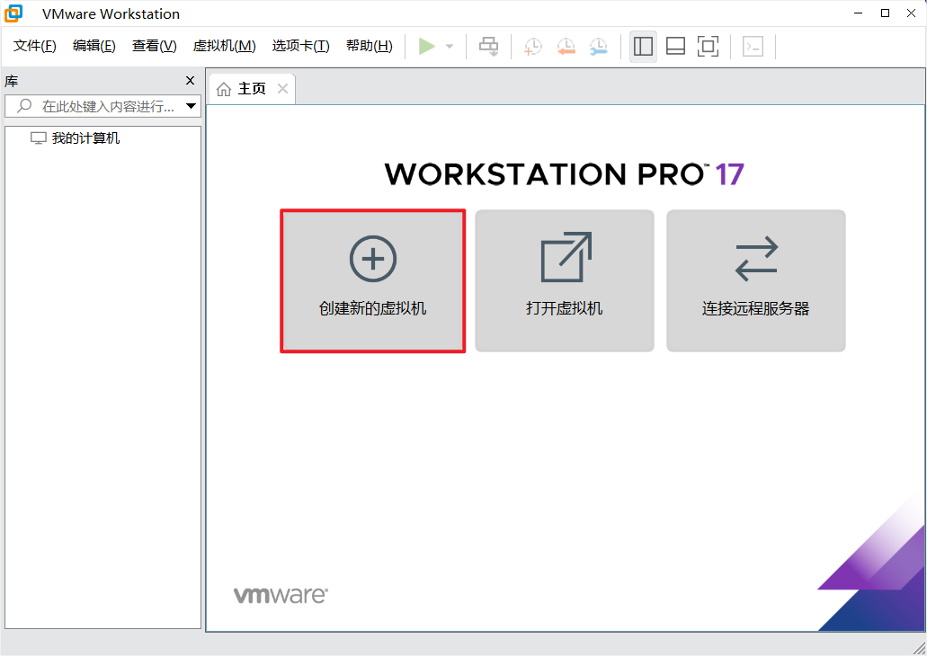Open the power options dropdown arrow

[450, 46]
